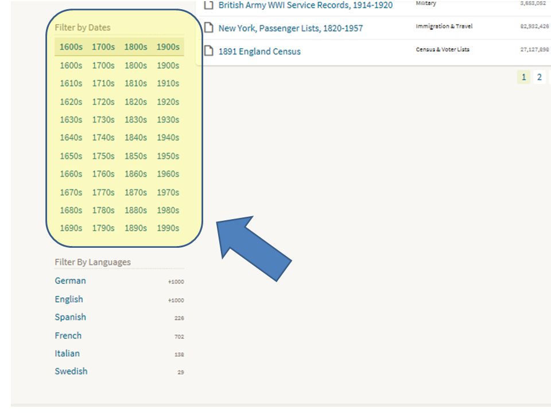
Task: Pick the 1740s decade filter
Action: coord(103,137)
